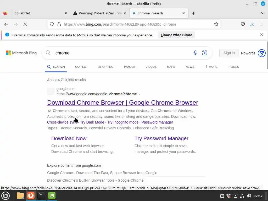Click the address bar URL

(x=120, y=24)
